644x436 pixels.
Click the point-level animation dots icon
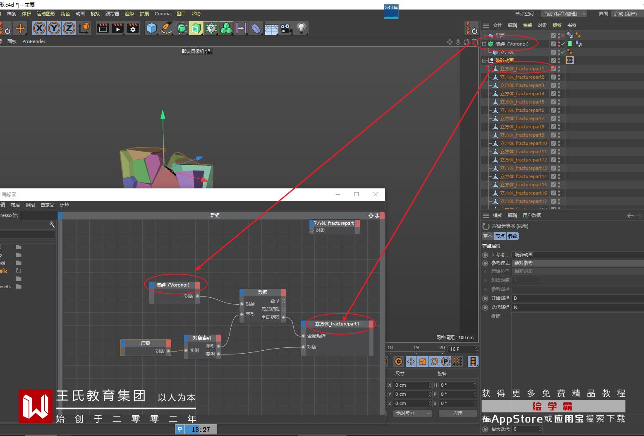457,361
